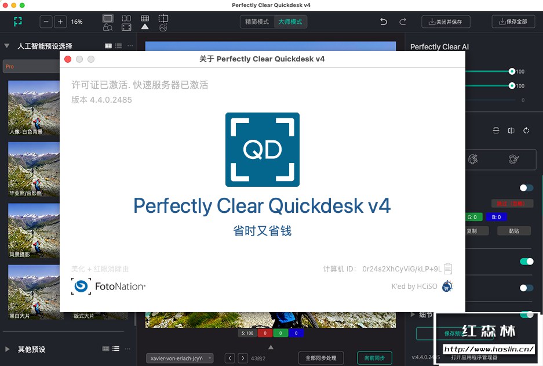Adjust the second Perfectly Clear AI slider handle
The width and height of the screenshot is (543, 366).
512,86
